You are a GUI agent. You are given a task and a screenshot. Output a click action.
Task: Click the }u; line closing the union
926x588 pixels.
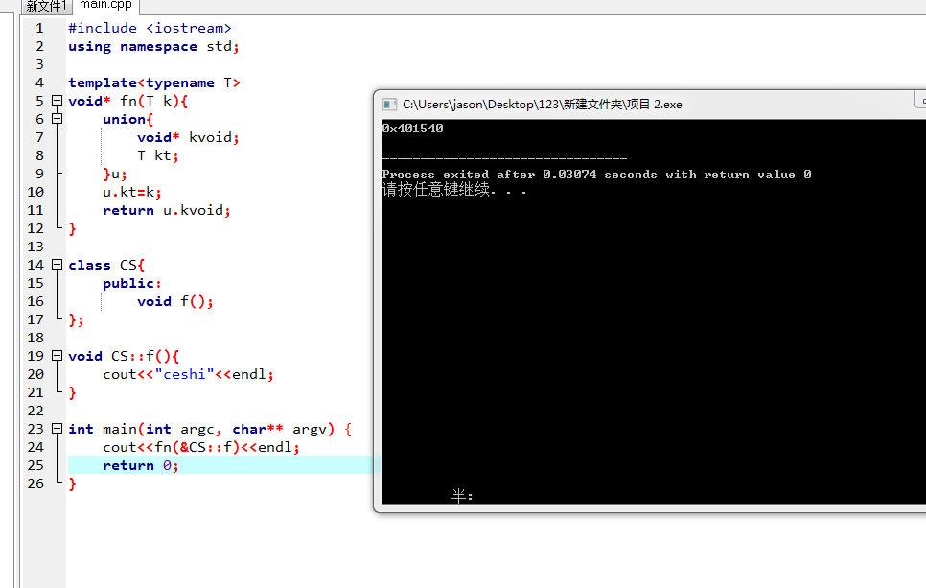pyautogui.click(x=115, y=175)
